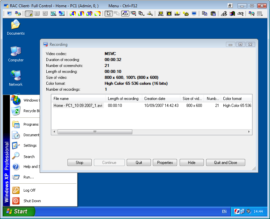Click the Creation date column header
The height and width of the screenshot is (219, 270).
[x=161, y=99]
